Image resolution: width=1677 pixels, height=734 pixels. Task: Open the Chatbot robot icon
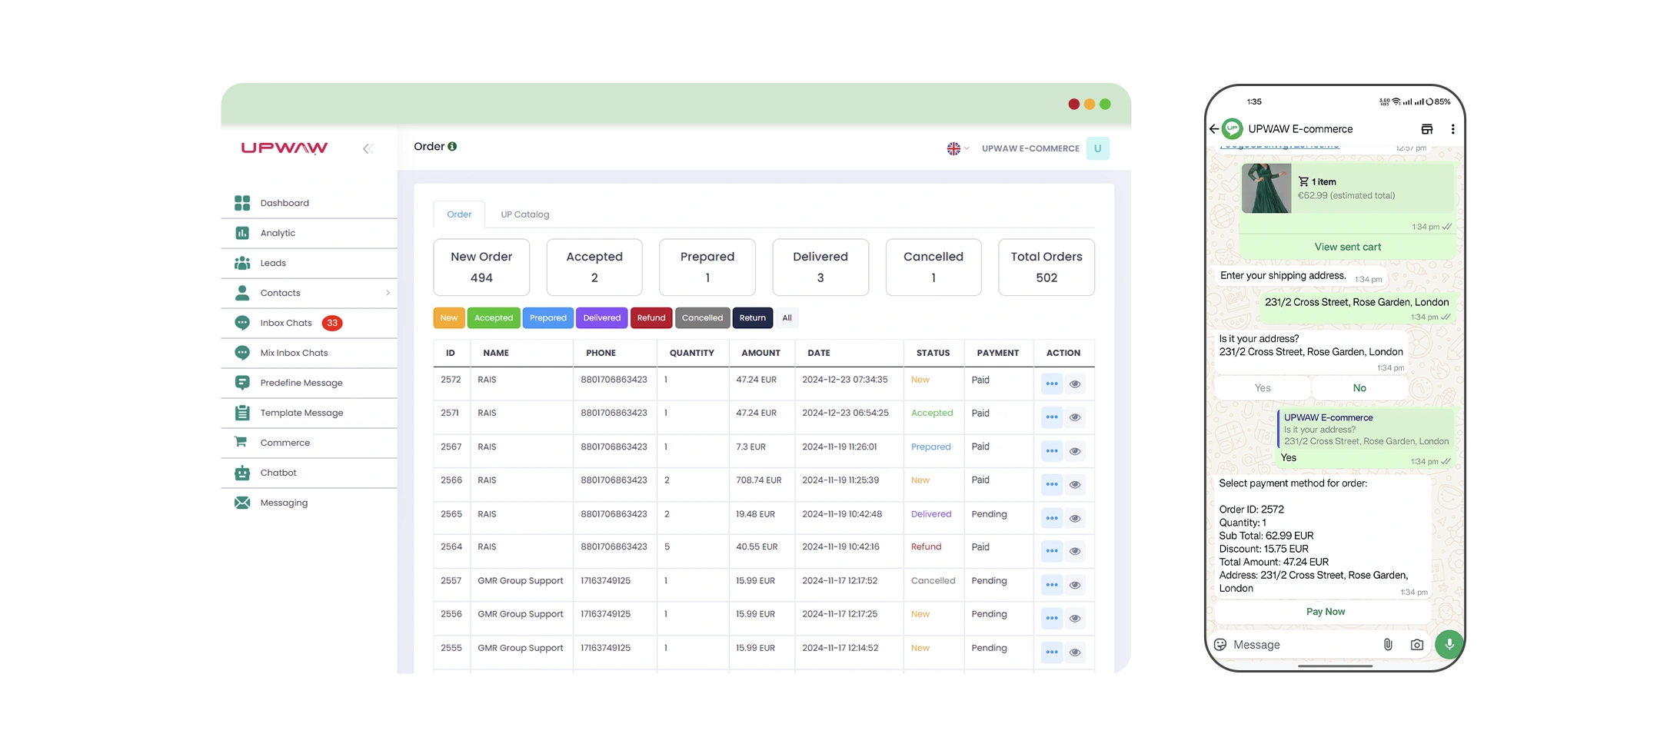click(242, 473)
